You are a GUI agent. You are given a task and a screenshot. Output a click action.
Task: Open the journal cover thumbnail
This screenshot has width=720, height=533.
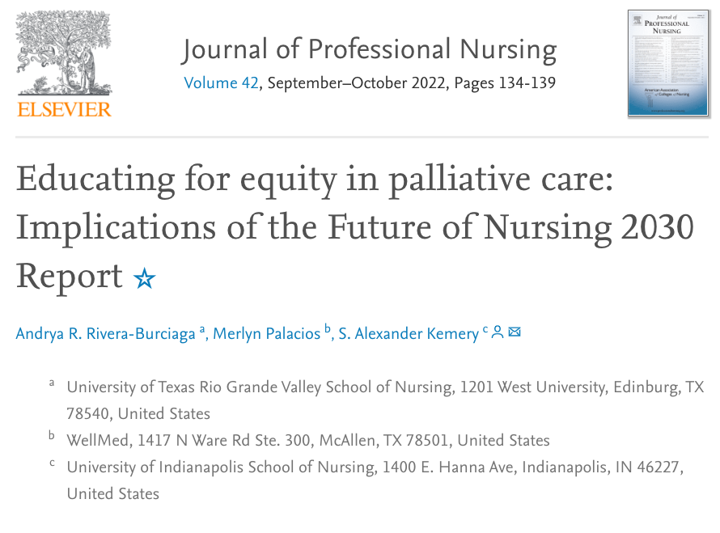point(668,63)
